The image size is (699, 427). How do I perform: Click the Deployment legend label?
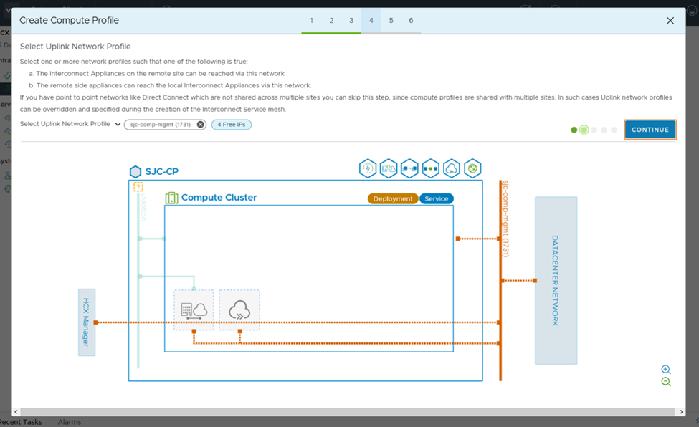pos(393,198)
